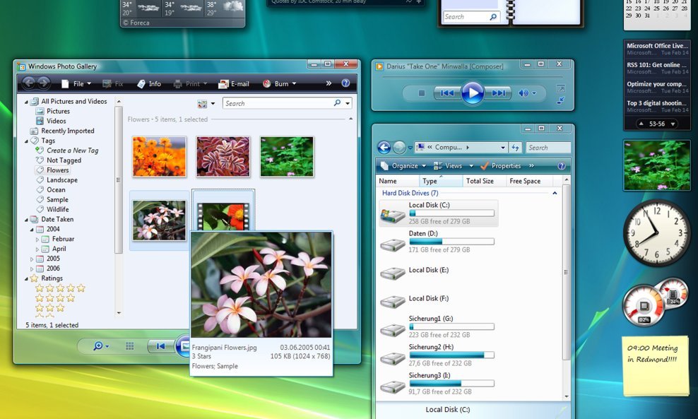Reset thumbnails to default size
698x419 pixels.
tap(129, 346)
